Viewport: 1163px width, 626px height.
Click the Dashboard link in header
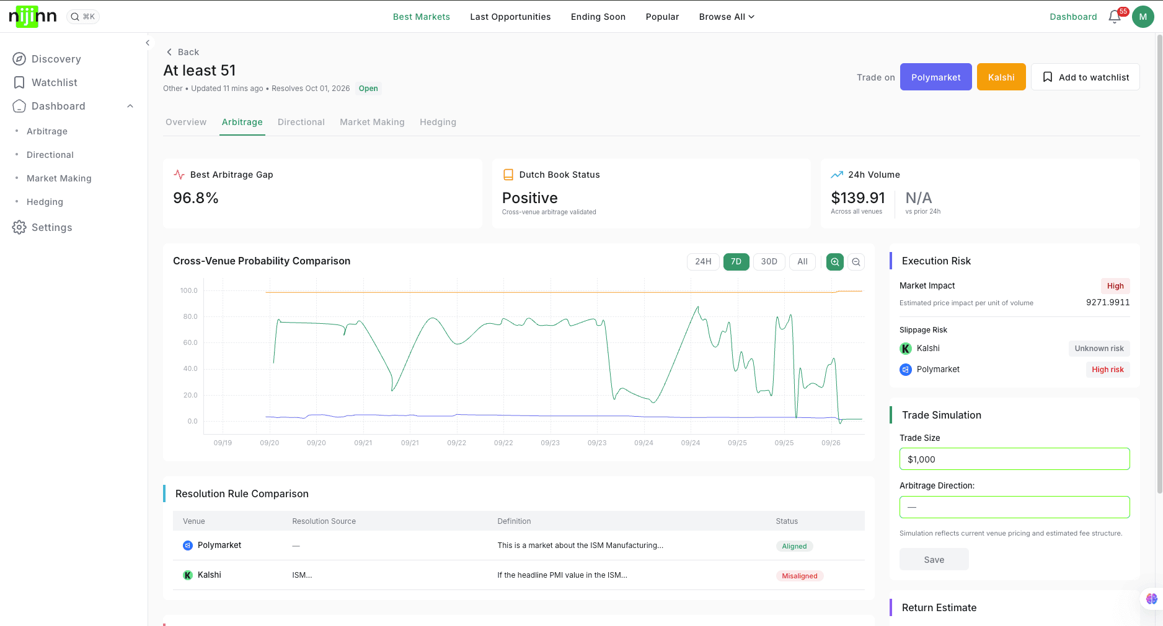(x=1073, y=17)
